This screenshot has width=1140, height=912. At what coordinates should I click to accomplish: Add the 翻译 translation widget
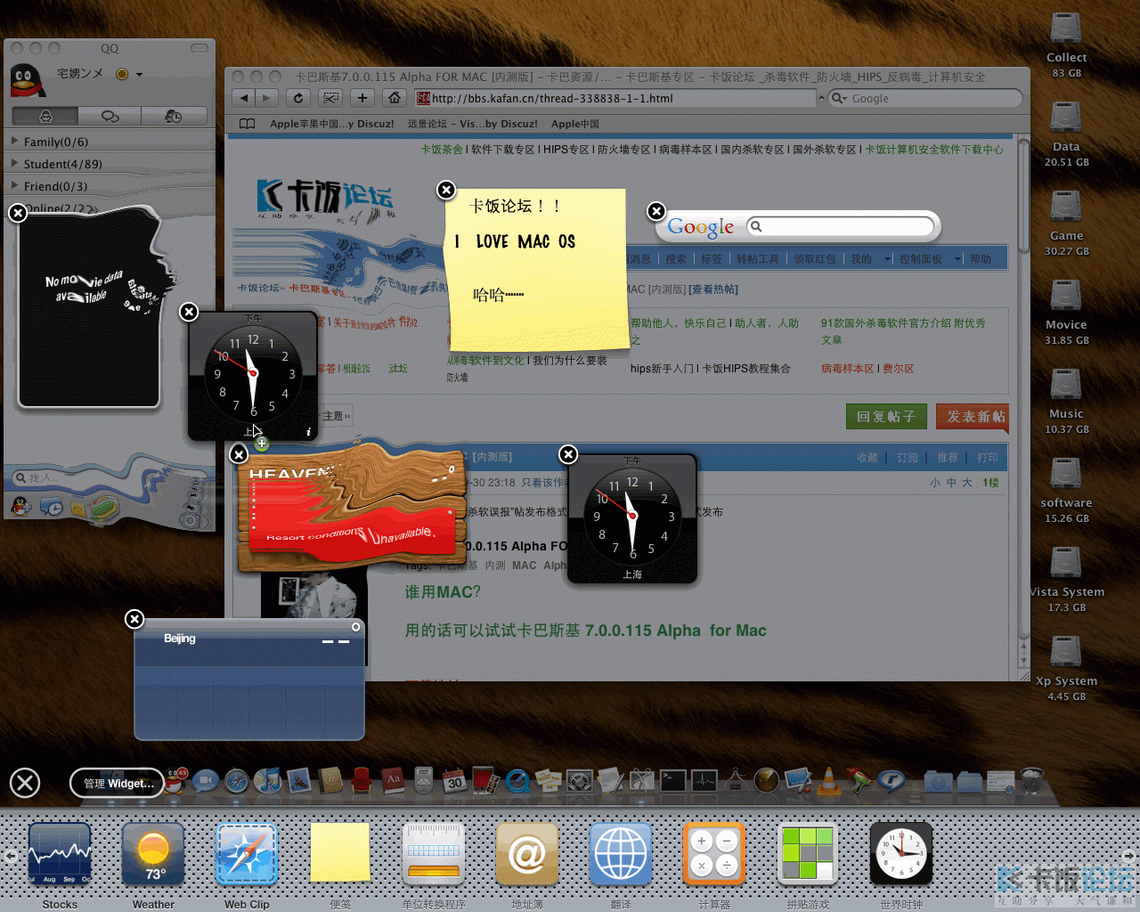[x=621, y=853]
